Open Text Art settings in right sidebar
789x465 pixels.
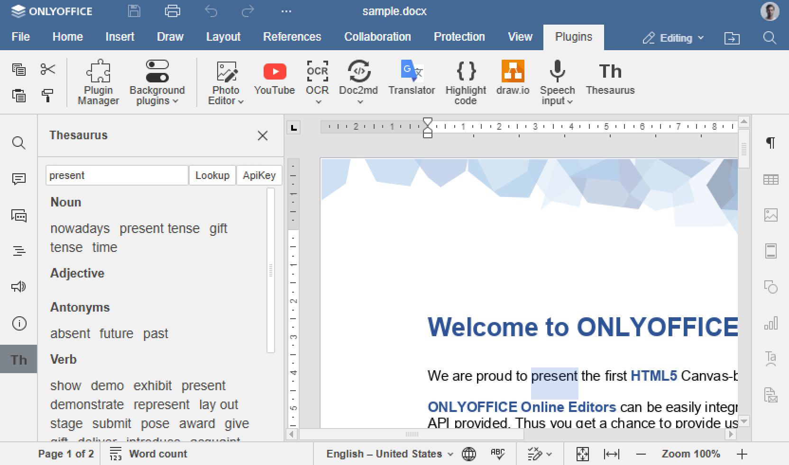coord(771,358)
